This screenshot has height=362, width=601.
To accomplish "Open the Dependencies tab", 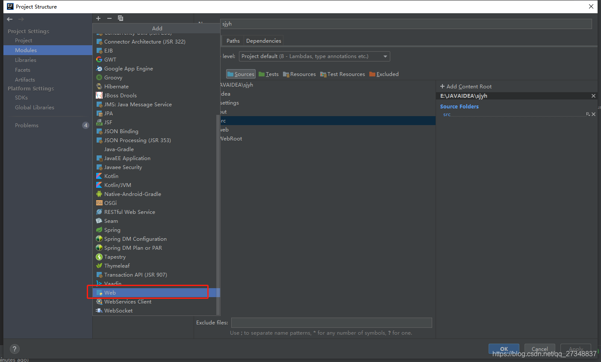I will [263, 41].
